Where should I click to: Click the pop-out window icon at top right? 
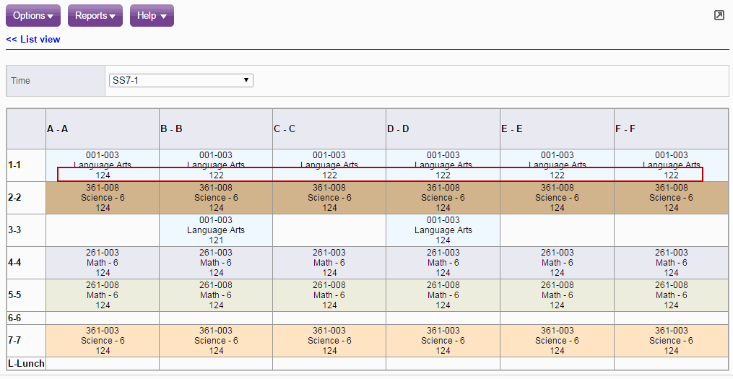[x=719, y=15]
